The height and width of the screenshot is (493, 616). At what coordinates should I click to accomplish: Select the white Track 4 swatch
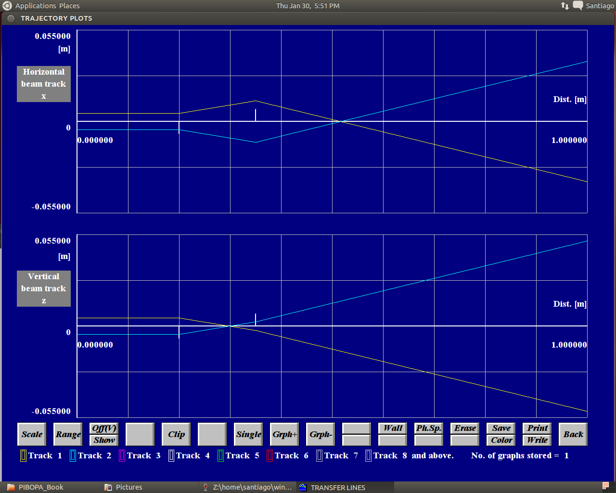171,455
